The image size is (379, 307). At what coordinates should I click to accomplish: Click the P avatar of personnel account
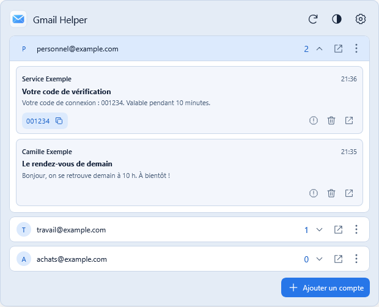pos(24,49)
